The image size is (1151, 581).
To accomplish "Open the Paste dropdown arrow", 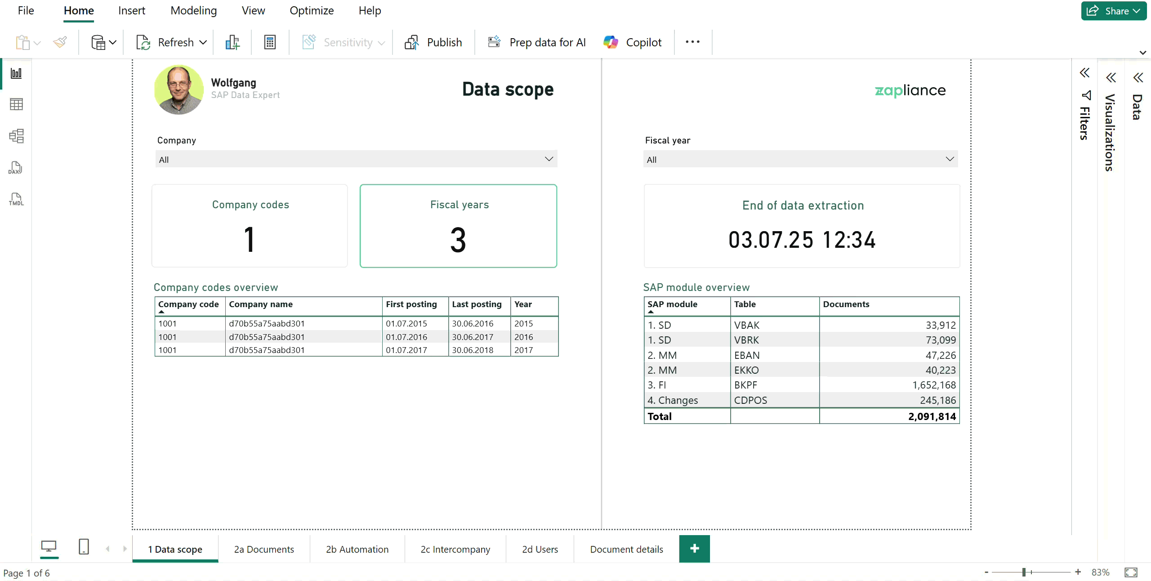I will 38,43.
